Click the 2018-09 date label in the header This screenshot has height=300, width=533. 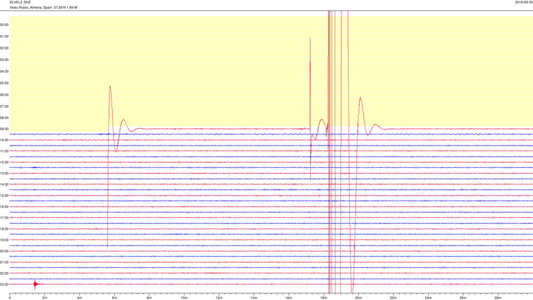pyautogui.click(x=524, y=2)
